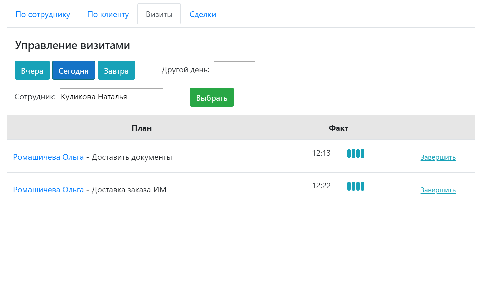
Task: Switch to the По клиенту tab
Action: pyautogui.click(x=108, y=15)
